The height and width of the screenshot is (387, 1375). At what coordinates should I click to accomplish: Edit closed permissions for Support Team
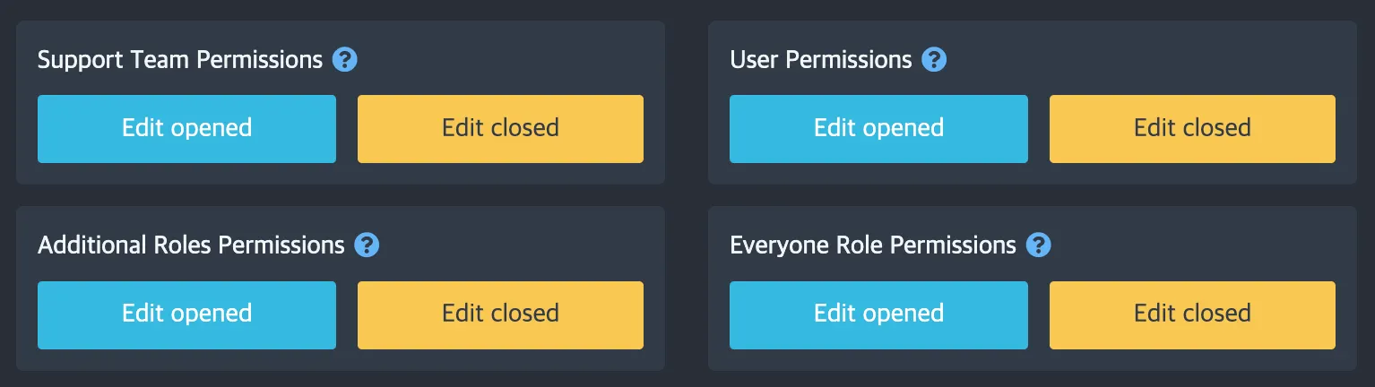500,129
